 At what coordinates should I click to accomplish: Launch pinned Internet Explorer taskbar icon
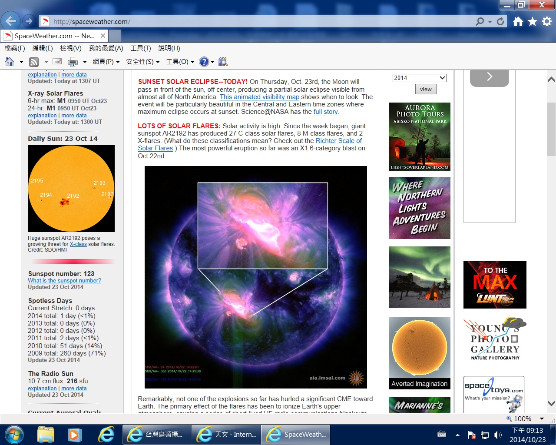(106, 434)
